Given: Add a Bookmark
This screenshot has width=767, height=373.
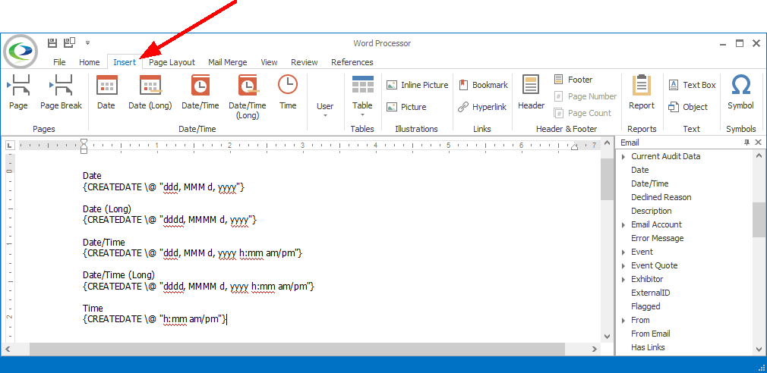Looking at the screenshot, I should [483, 85].
